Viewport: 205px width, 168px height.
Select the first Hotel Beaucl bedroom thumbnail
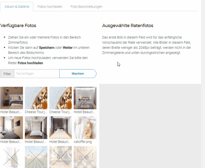[x=12, y=98]
